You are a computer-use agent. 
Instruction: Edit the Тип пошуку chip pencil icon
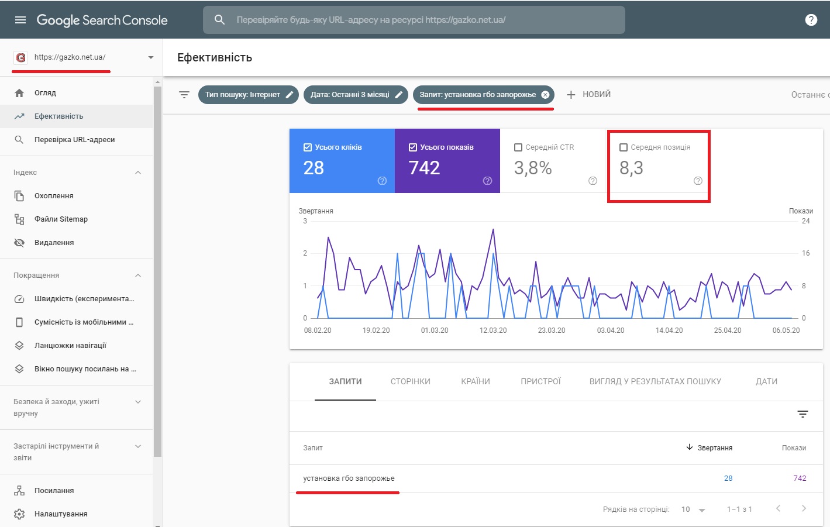point(290,95)
